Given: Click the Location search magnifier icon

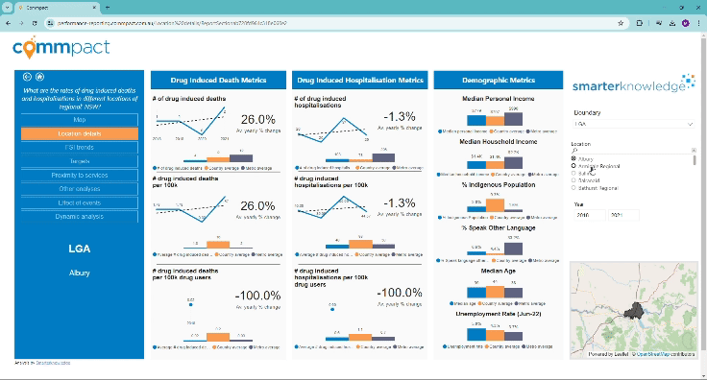Looking at the screenshot, I should pyautogui.click(x=574, y=151).
